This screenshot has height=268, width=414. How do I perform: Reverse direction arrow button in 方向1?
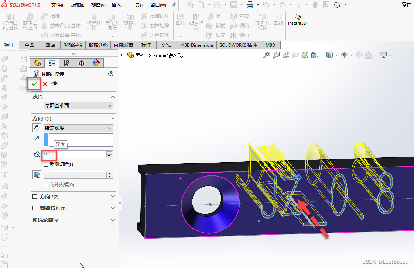pos(37,128)
